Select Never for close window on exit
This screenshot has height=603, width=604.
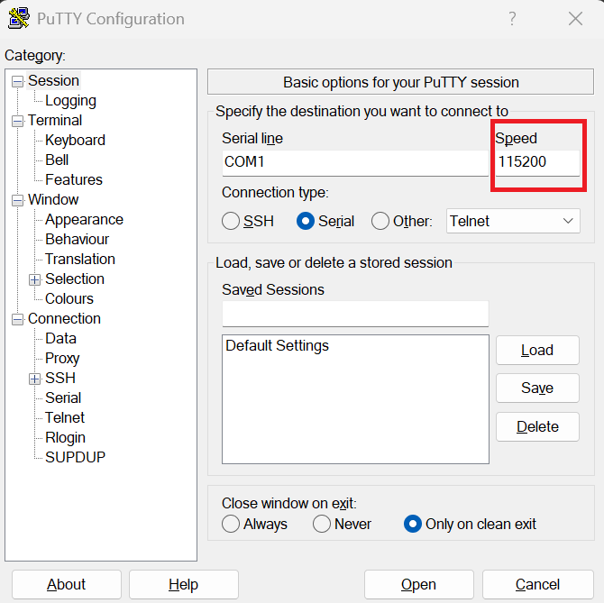322,524
